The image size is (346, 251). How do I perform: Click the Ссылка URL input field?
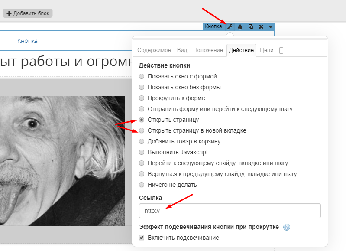tap(230, 211)
